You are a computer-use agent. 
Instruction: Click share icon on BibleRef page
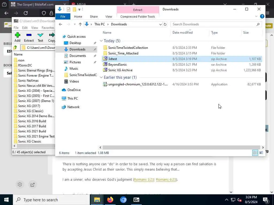point(32,184)
